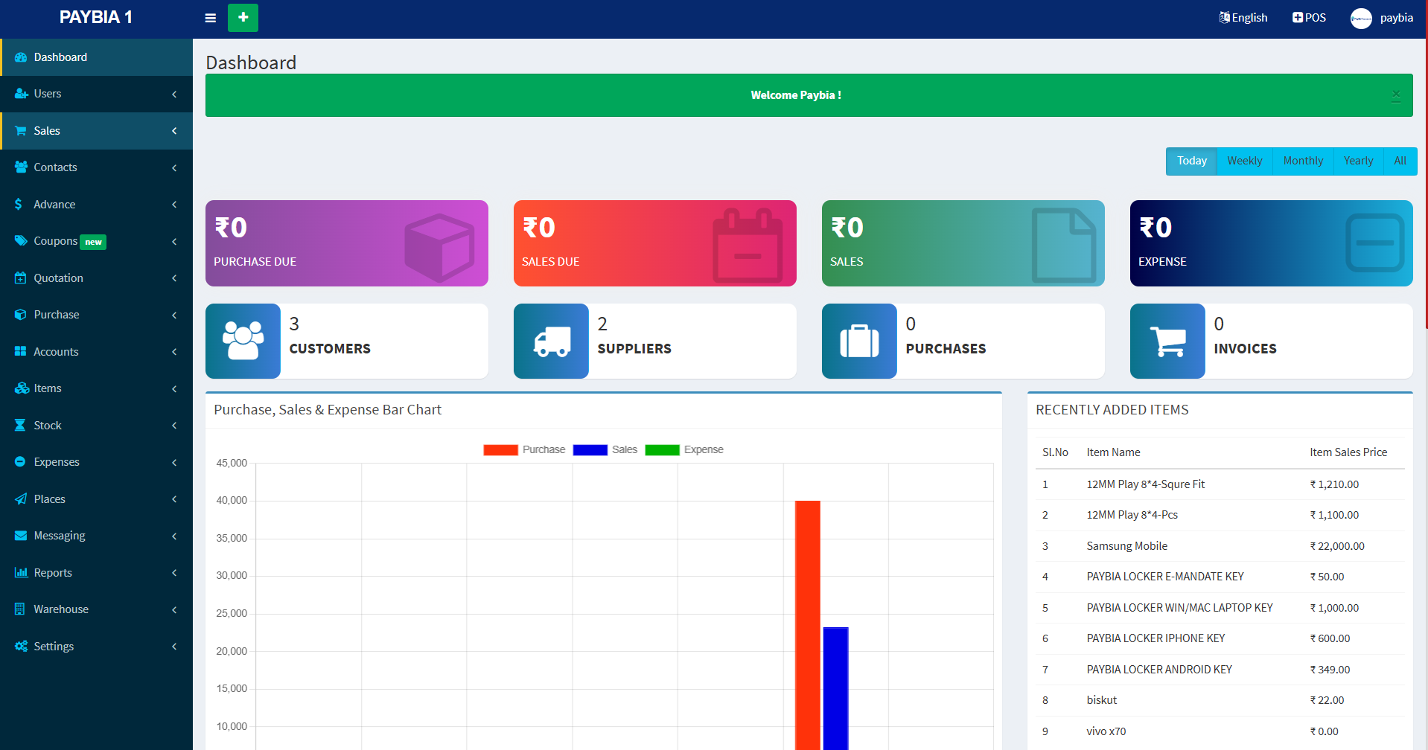
Task: Open the paybia user avatar
Action: click(x=1361, y=19)
